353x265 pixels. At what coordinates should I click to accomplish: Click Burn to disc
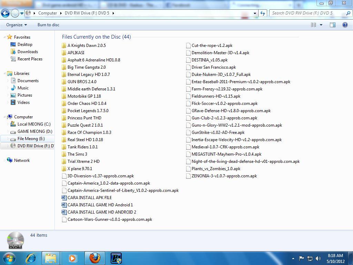(48, 25)
